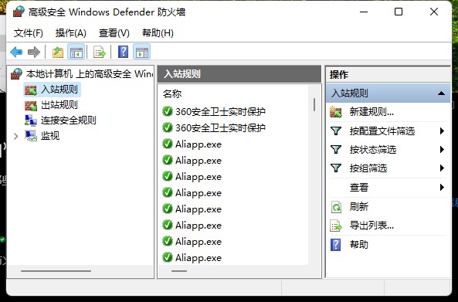Click the green check icon of the first Aliapp.exe rule

(168, 144)
